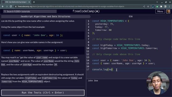Click line 15 destructuring assignment
Image resolution: width=172 pixels, height=97 pixels.
click(x=124, y=64)
